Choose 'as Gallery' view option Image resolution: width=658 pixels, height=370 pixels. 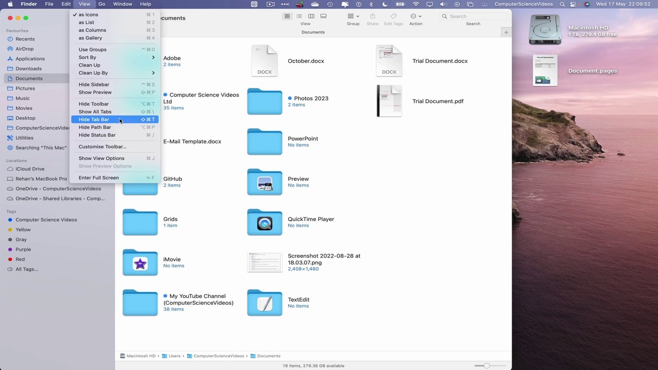coord(115,38)
